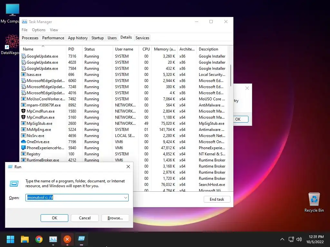This screenshot has height=247, width=330.
Task: Sort processes by the PID column
Action: pos(74,49)
